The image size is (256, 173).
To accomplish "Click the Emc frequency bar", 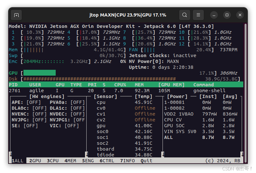I will 55,62.
